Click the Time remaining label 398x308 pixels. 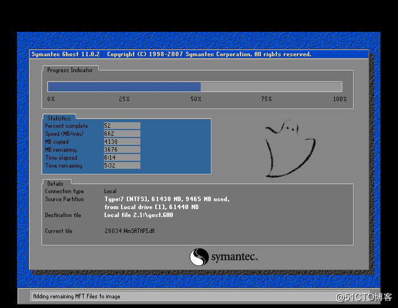pos(64,166)
